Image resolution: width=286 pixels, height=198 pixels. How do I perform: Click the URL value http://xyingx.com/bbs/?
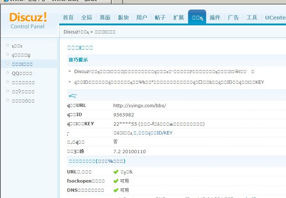[x=140, y=105]
